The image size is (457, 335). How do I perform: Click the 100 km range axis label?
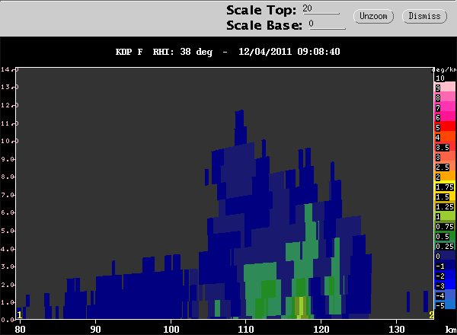point(171,329)
